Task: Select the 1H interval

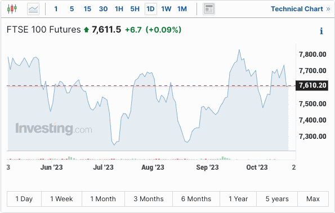Action: pyautogui.click(x=119, y=9)
